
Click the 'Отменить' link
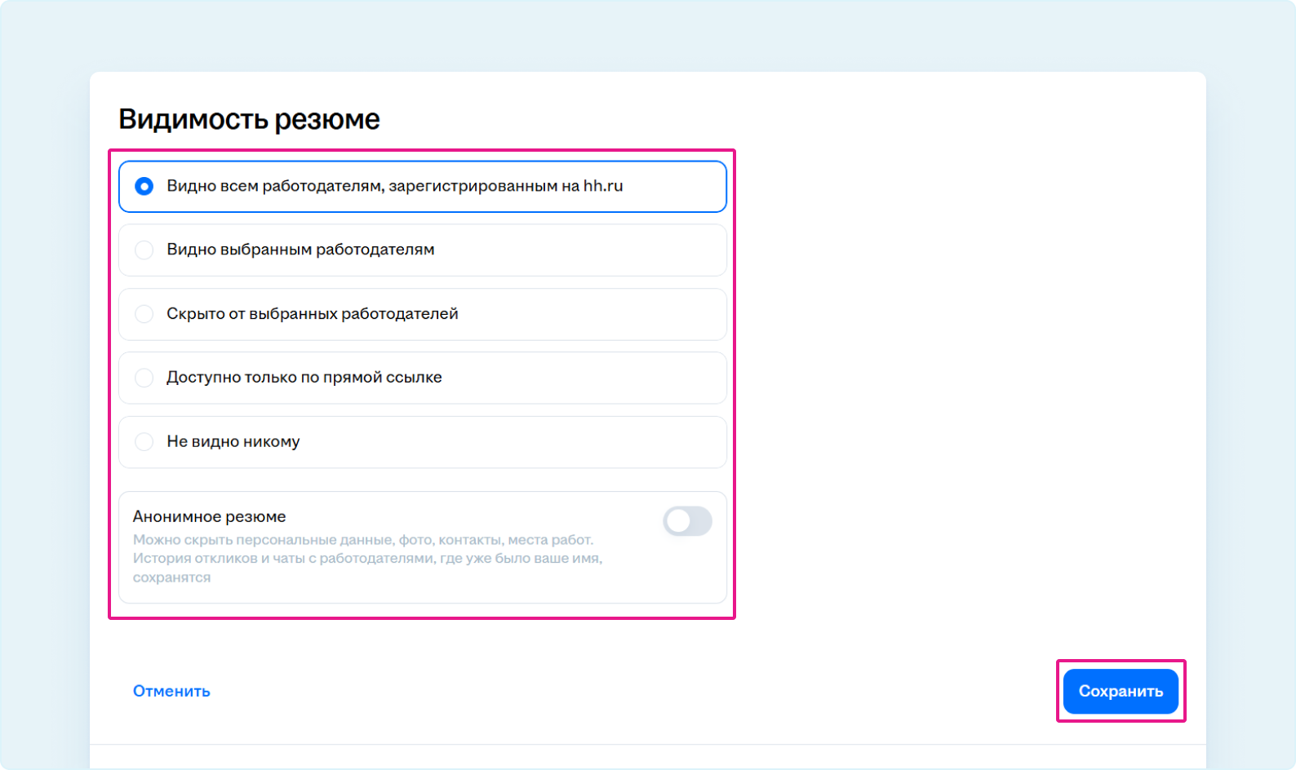click(171, 692)
